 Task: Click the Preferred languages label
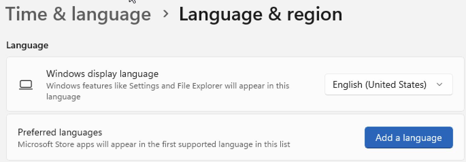[x=60, y=132]
